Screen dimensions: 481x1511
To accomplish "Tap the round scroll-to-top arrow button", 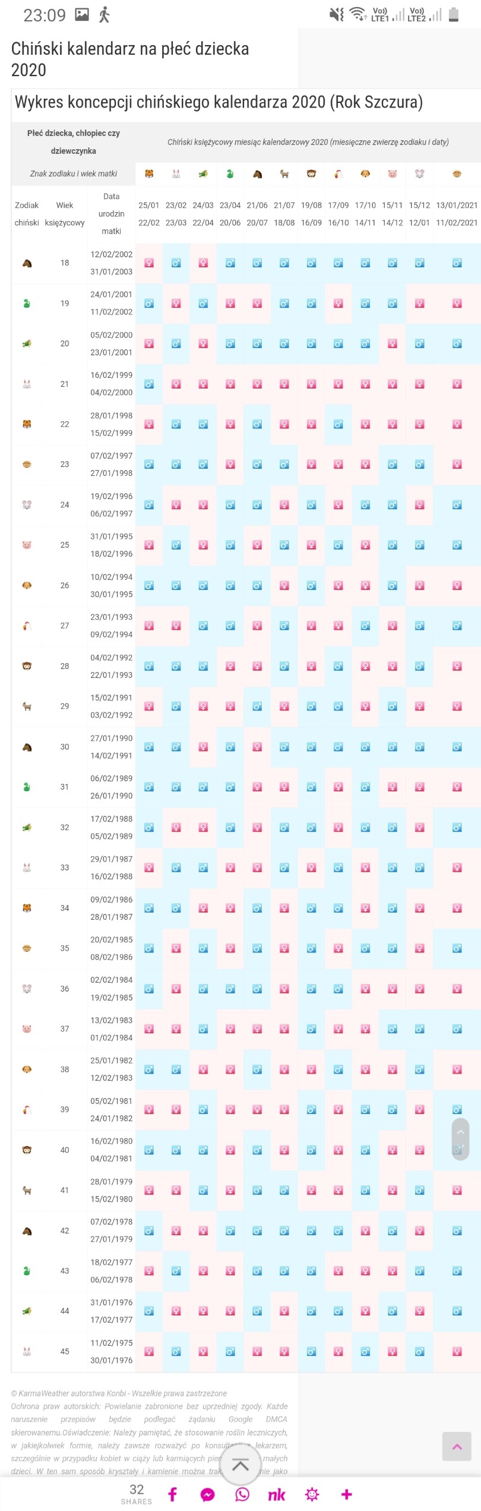I will coord(240,1464).
